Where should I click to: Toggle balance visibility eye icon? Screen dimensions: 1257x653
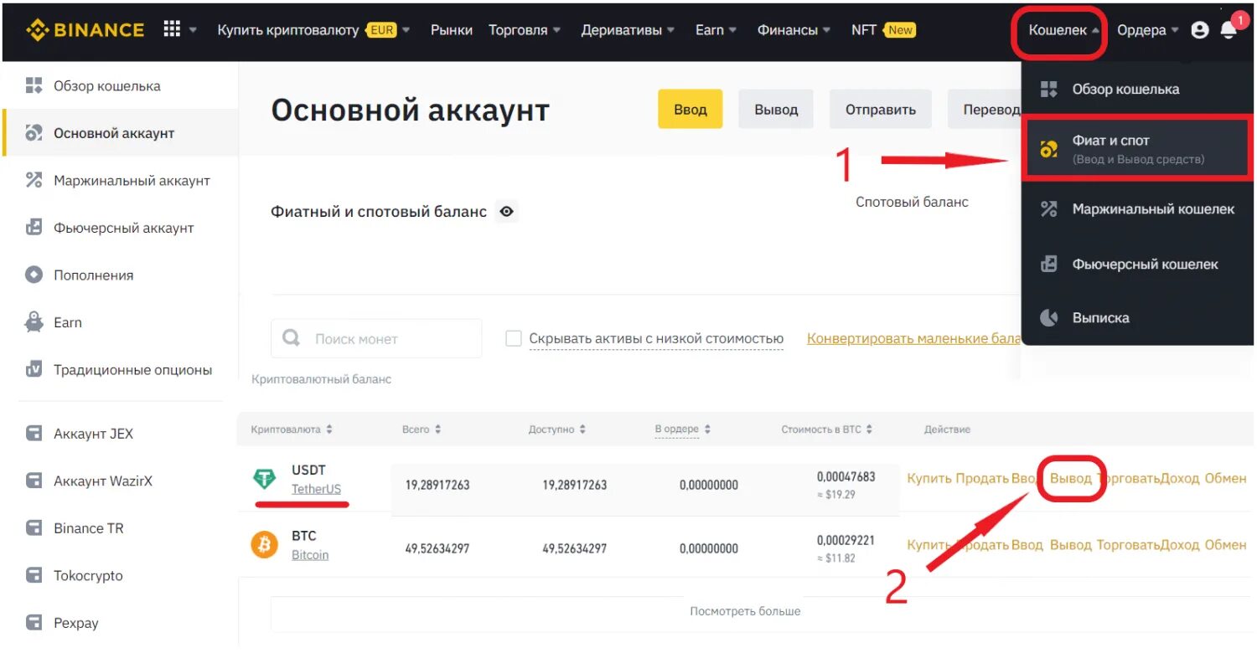506,212
